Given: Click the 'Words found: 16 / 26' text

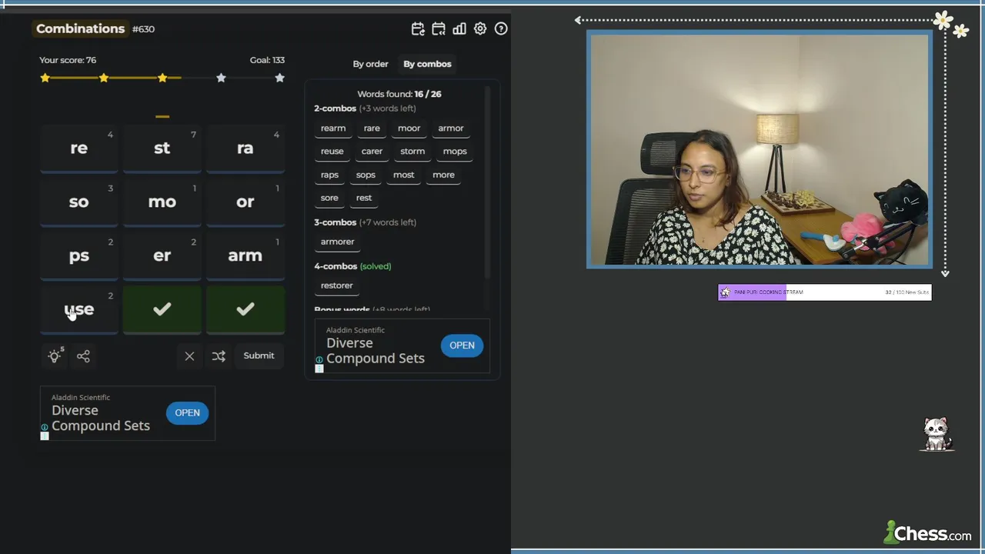Looking at the screenshot, I should click(x=399, y=94).
